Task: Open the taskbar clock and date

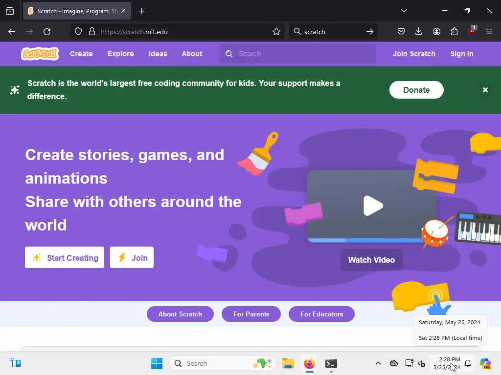Action: click(x=447, y=363)
